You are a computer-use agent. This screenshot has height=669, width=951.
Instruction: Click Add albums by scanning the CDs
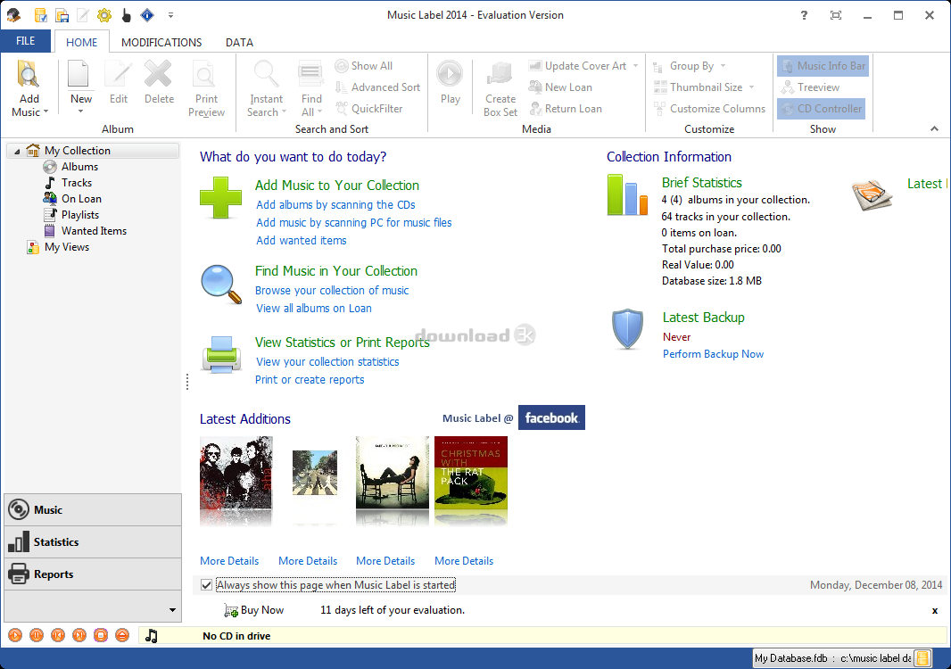pos(335,205)
